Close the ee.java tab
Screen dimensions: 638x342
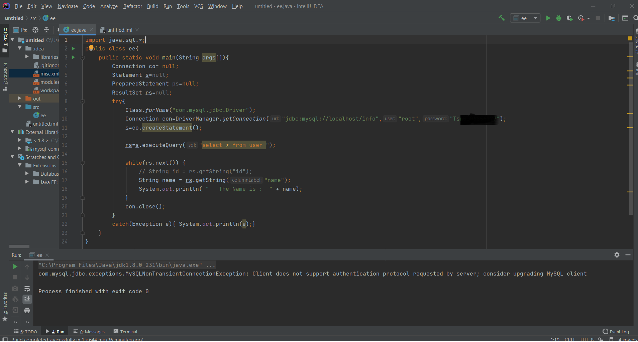point(91,30)
